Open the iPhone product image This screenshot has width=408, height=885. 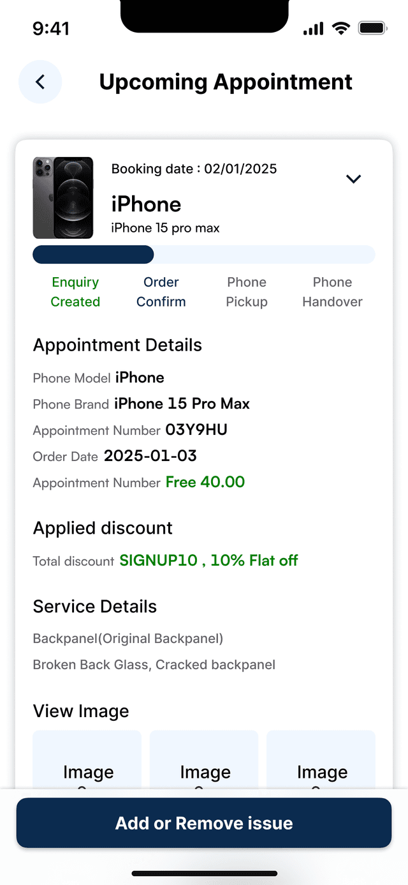tap(63, 198)
